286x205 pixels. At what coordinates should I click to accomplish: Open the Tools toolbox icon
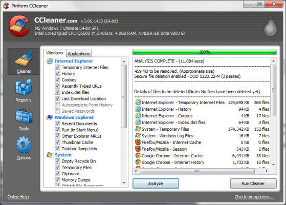click(x=24, y=116)
